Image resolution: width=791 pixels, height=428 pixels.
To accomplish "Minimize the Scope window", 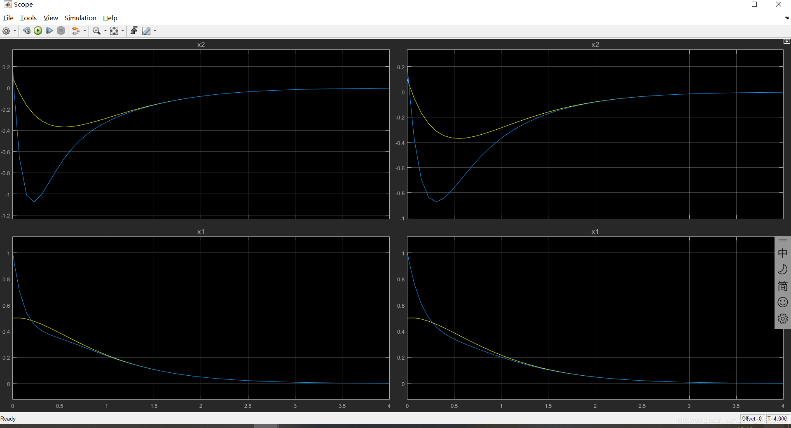I will [x=730, y=4].
